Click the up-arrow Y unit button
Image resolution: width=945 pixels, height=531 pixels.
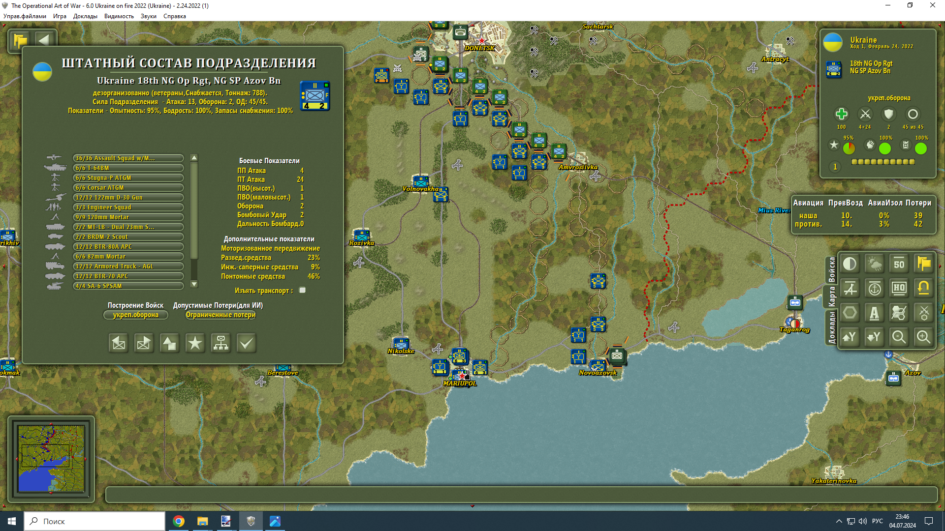(850, 337)
